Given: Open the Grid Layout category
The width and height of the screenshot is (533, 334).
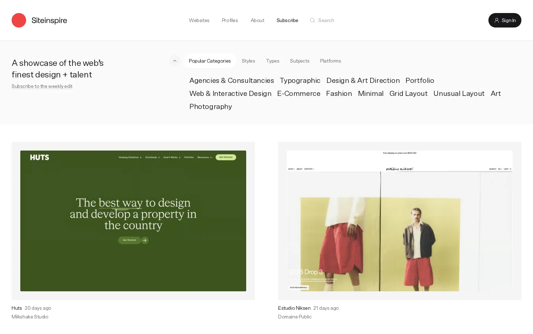Looking at the screenshot, I should (x=408, y=93).
